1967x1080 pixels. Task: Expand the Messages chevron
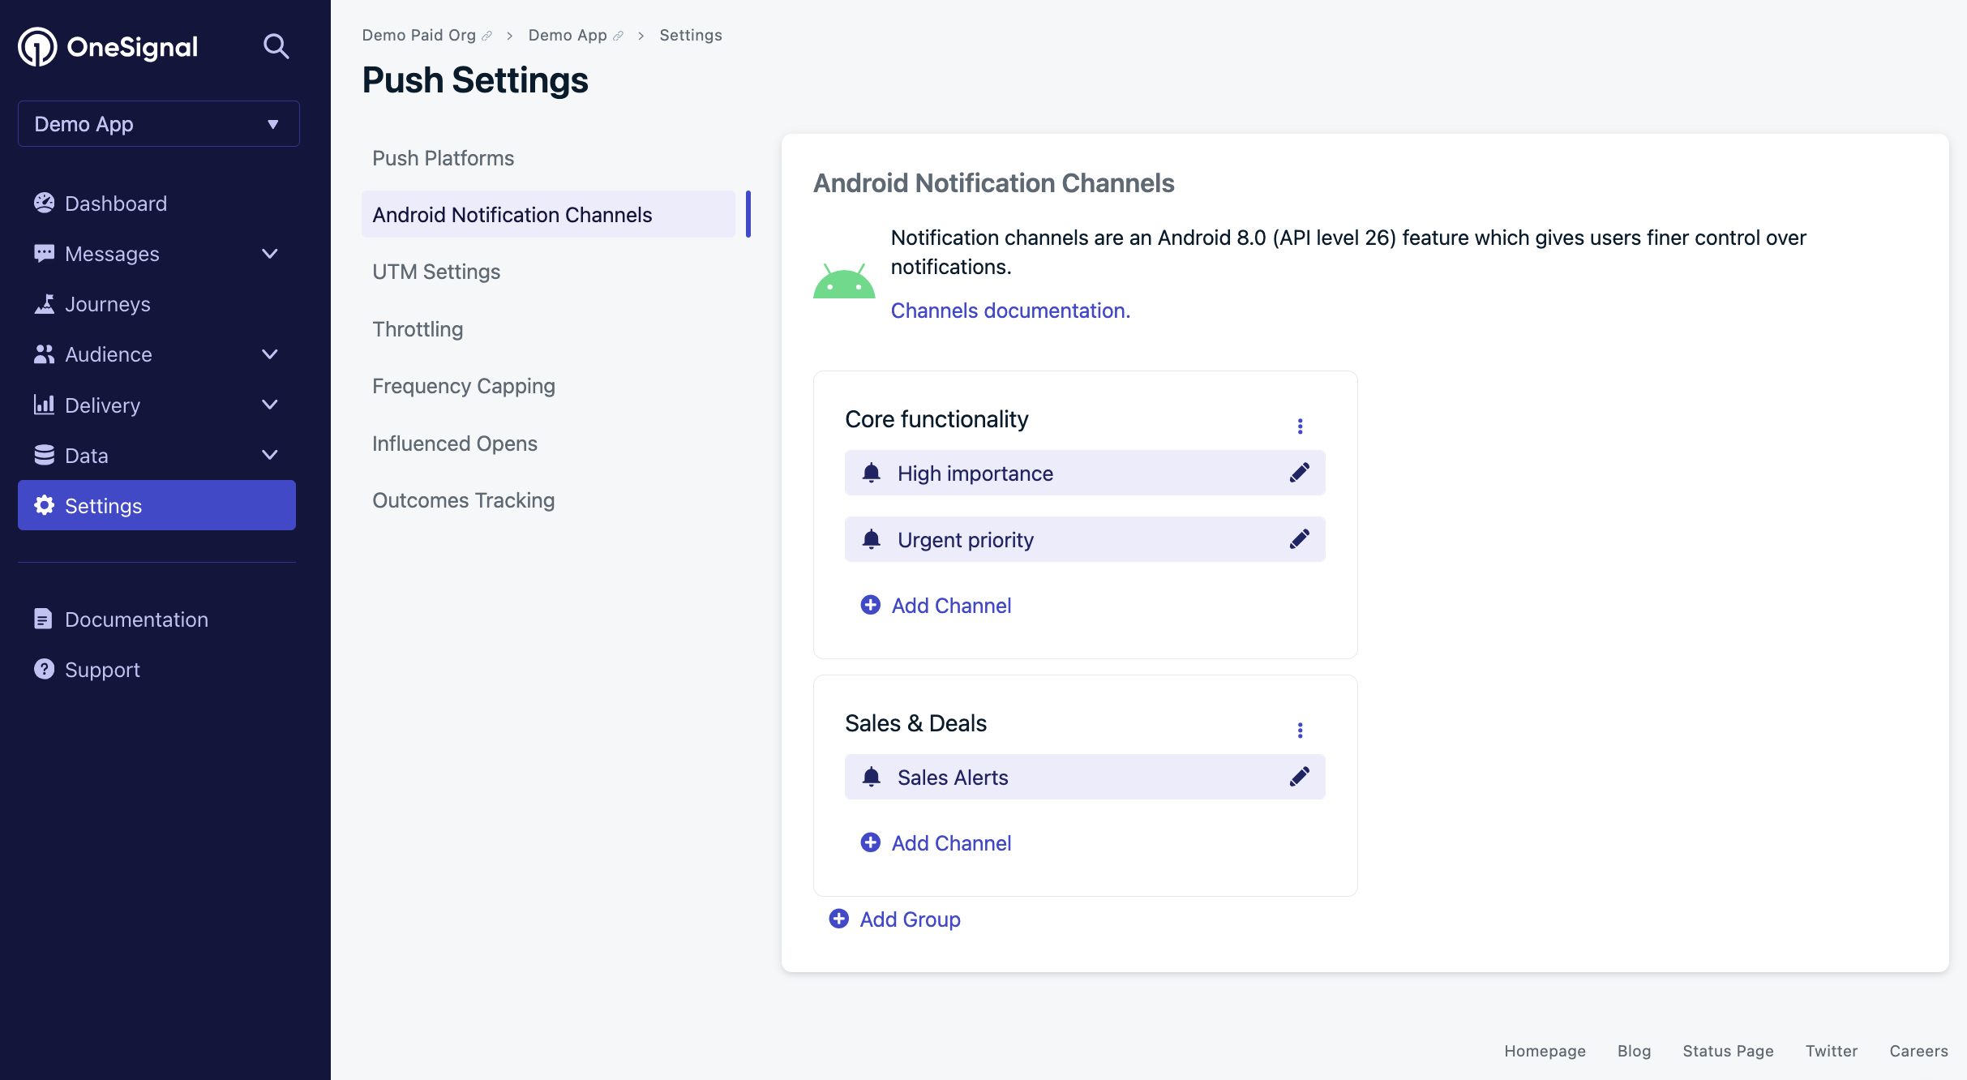[270, 254]
